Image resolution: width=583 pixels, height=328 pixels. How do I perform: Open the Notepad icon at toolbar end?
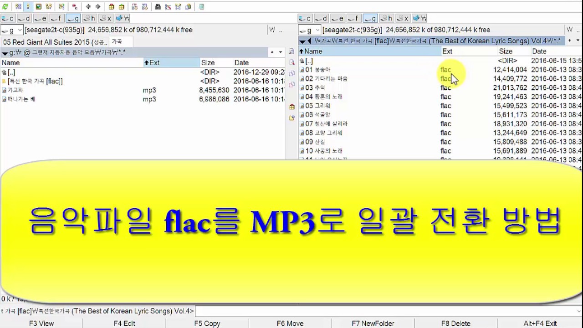pos(201,7)
